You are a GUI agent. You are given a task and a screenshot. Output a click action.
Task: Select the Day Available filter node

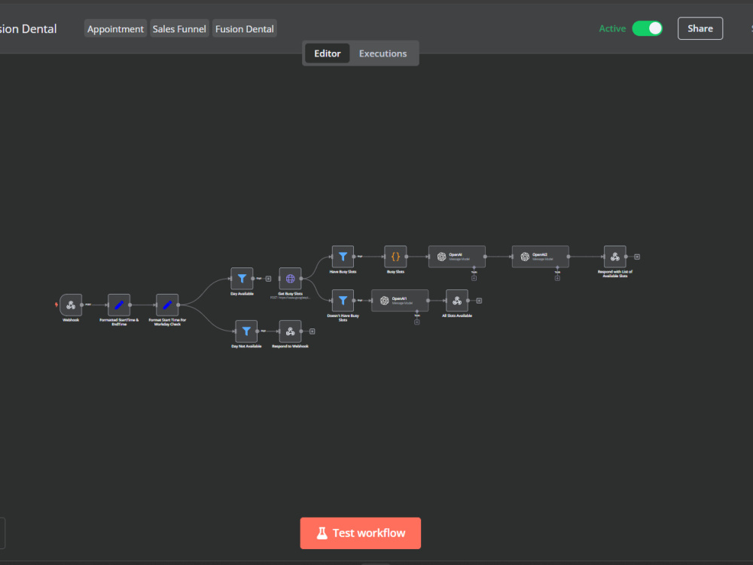pos(242,279)
